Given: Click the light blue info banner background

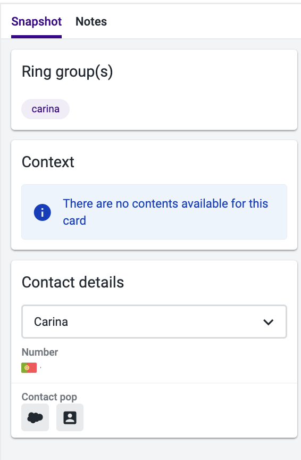Looking at the screenshot, I should point(154,212).
